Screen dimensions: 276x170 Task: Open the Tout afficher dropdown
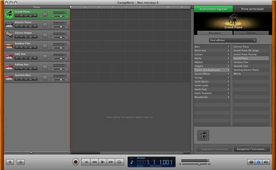(x=233, y=40)
